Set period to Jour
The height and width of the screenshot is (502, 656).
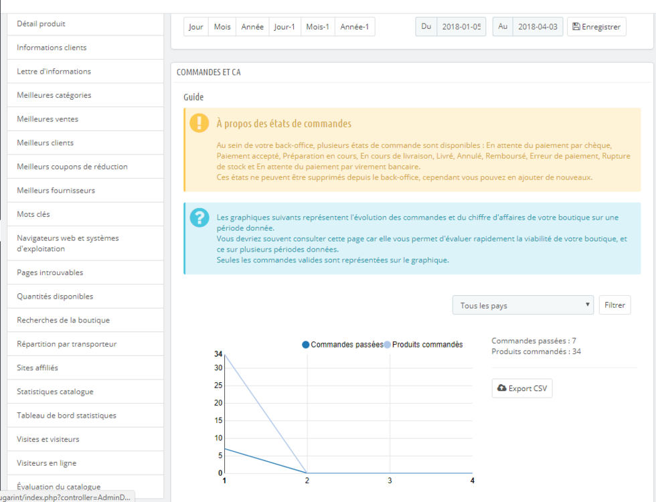pyautogui.click(x=195, y=27)
